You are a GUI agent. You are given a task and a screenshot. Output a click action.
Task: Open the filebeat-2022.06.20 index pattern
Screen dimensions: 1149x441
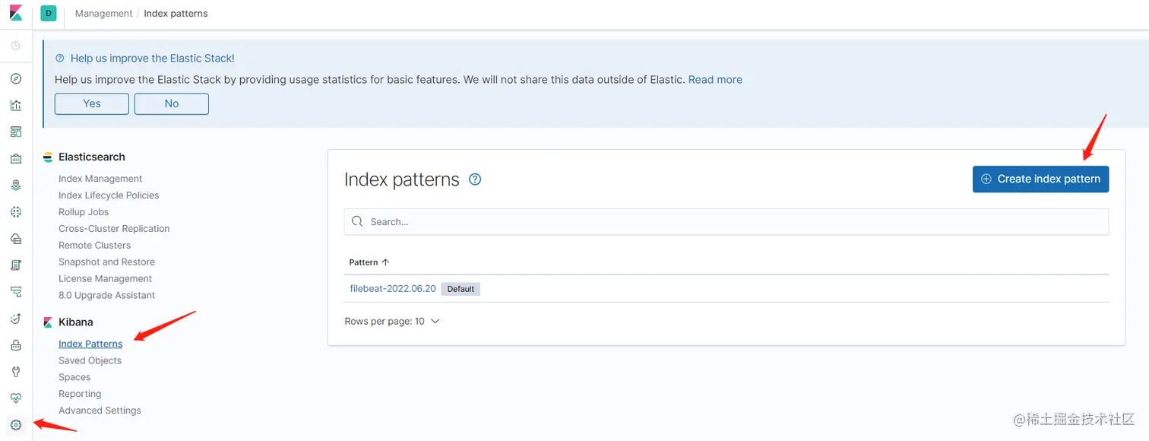(x=393, y=289)
